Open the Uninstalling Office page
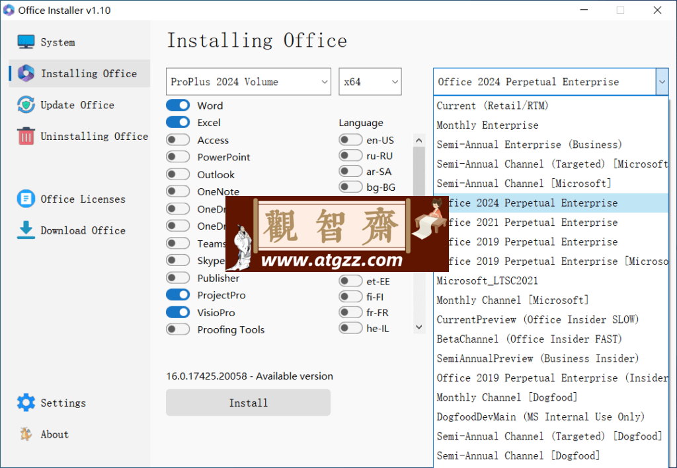This screenshot has width=677, height=468. pyautogui.click(x=79, y=136)
